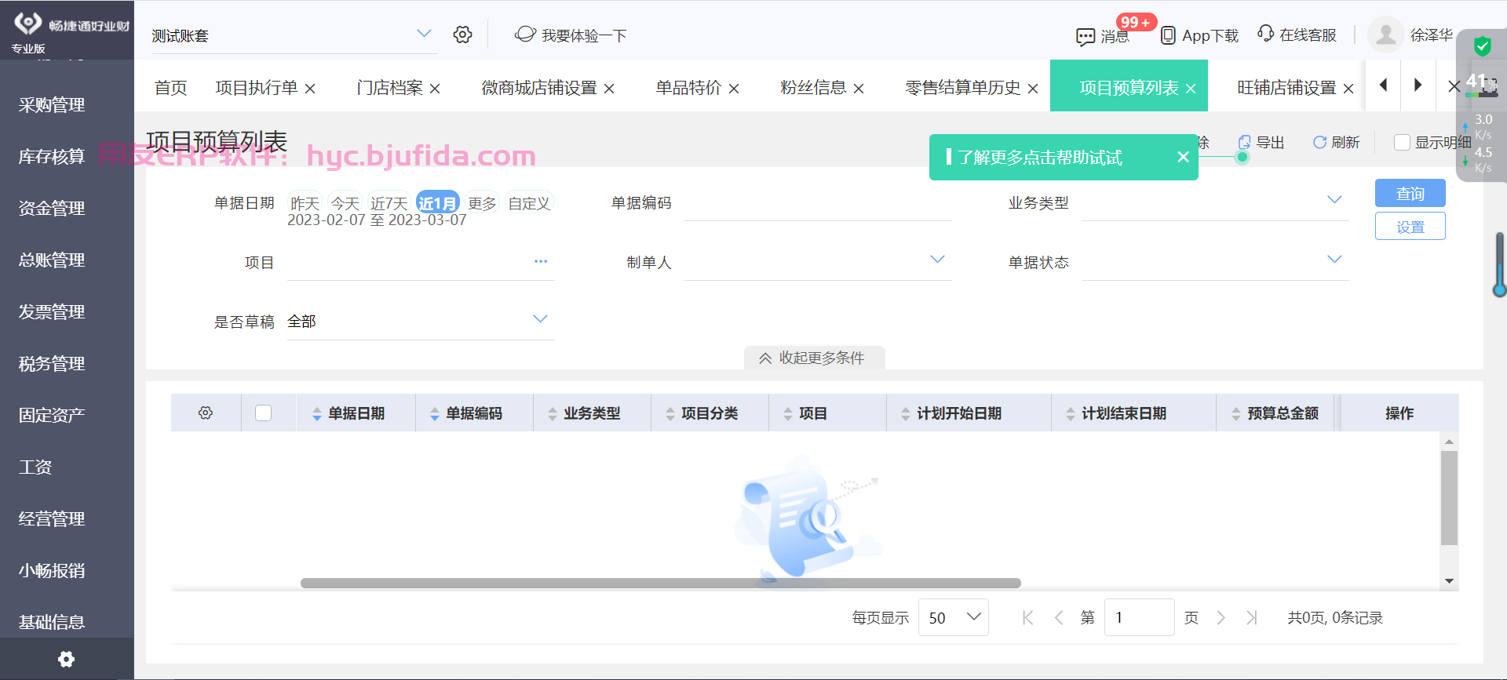Switch to the 项目执行单 tab
Viewport: 1507px width, 680px height.
[257, 88]
